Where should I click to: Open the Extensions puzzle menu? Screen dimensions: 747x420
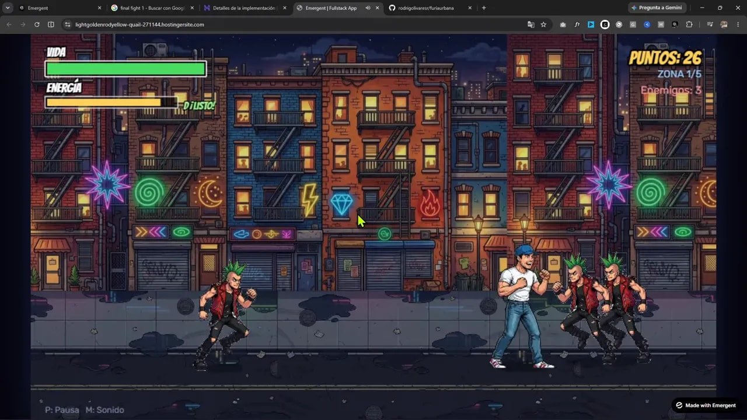(x=689, y=24)
